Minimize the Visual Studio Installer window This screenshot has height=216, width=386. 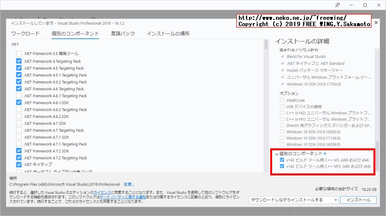coord(351,5)
